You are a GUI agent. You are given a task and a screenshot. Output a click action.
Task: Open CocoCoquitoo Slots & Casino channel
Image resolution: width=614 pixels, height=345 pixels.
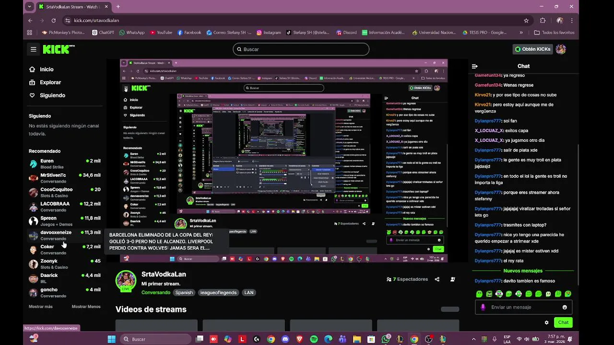pos(65,193)
